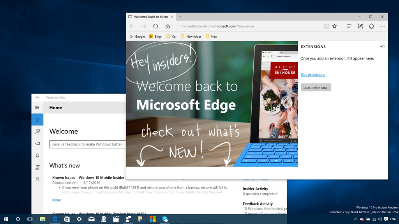The width and height of the screenshot is (399, 224).
Task: Show hidden system tray icons
Action: (x=355, y=219)
